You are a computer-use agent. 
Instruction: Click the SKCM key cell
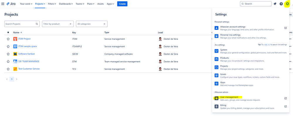pyautogui.click(x=75, y=54)
